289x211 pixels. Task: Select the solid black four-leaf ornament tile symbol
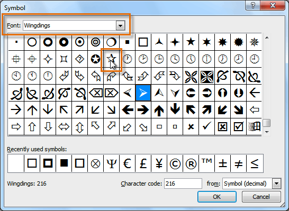(x=206, y=76)
